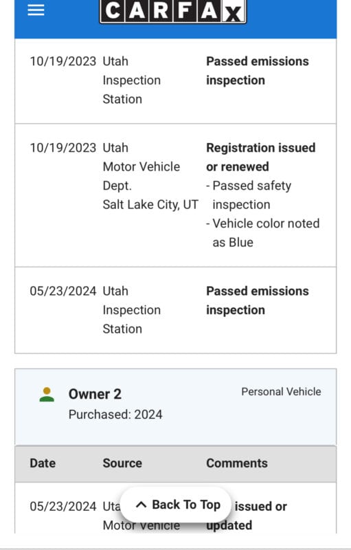Viewport: 351px width, 550px height.
Task: Click the 10/19/2023 date in first row
Action: pyautogui.click(x=63, y=61)
